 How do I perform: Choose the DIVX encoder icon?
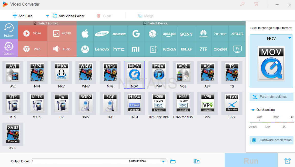[x=232, y=103]
